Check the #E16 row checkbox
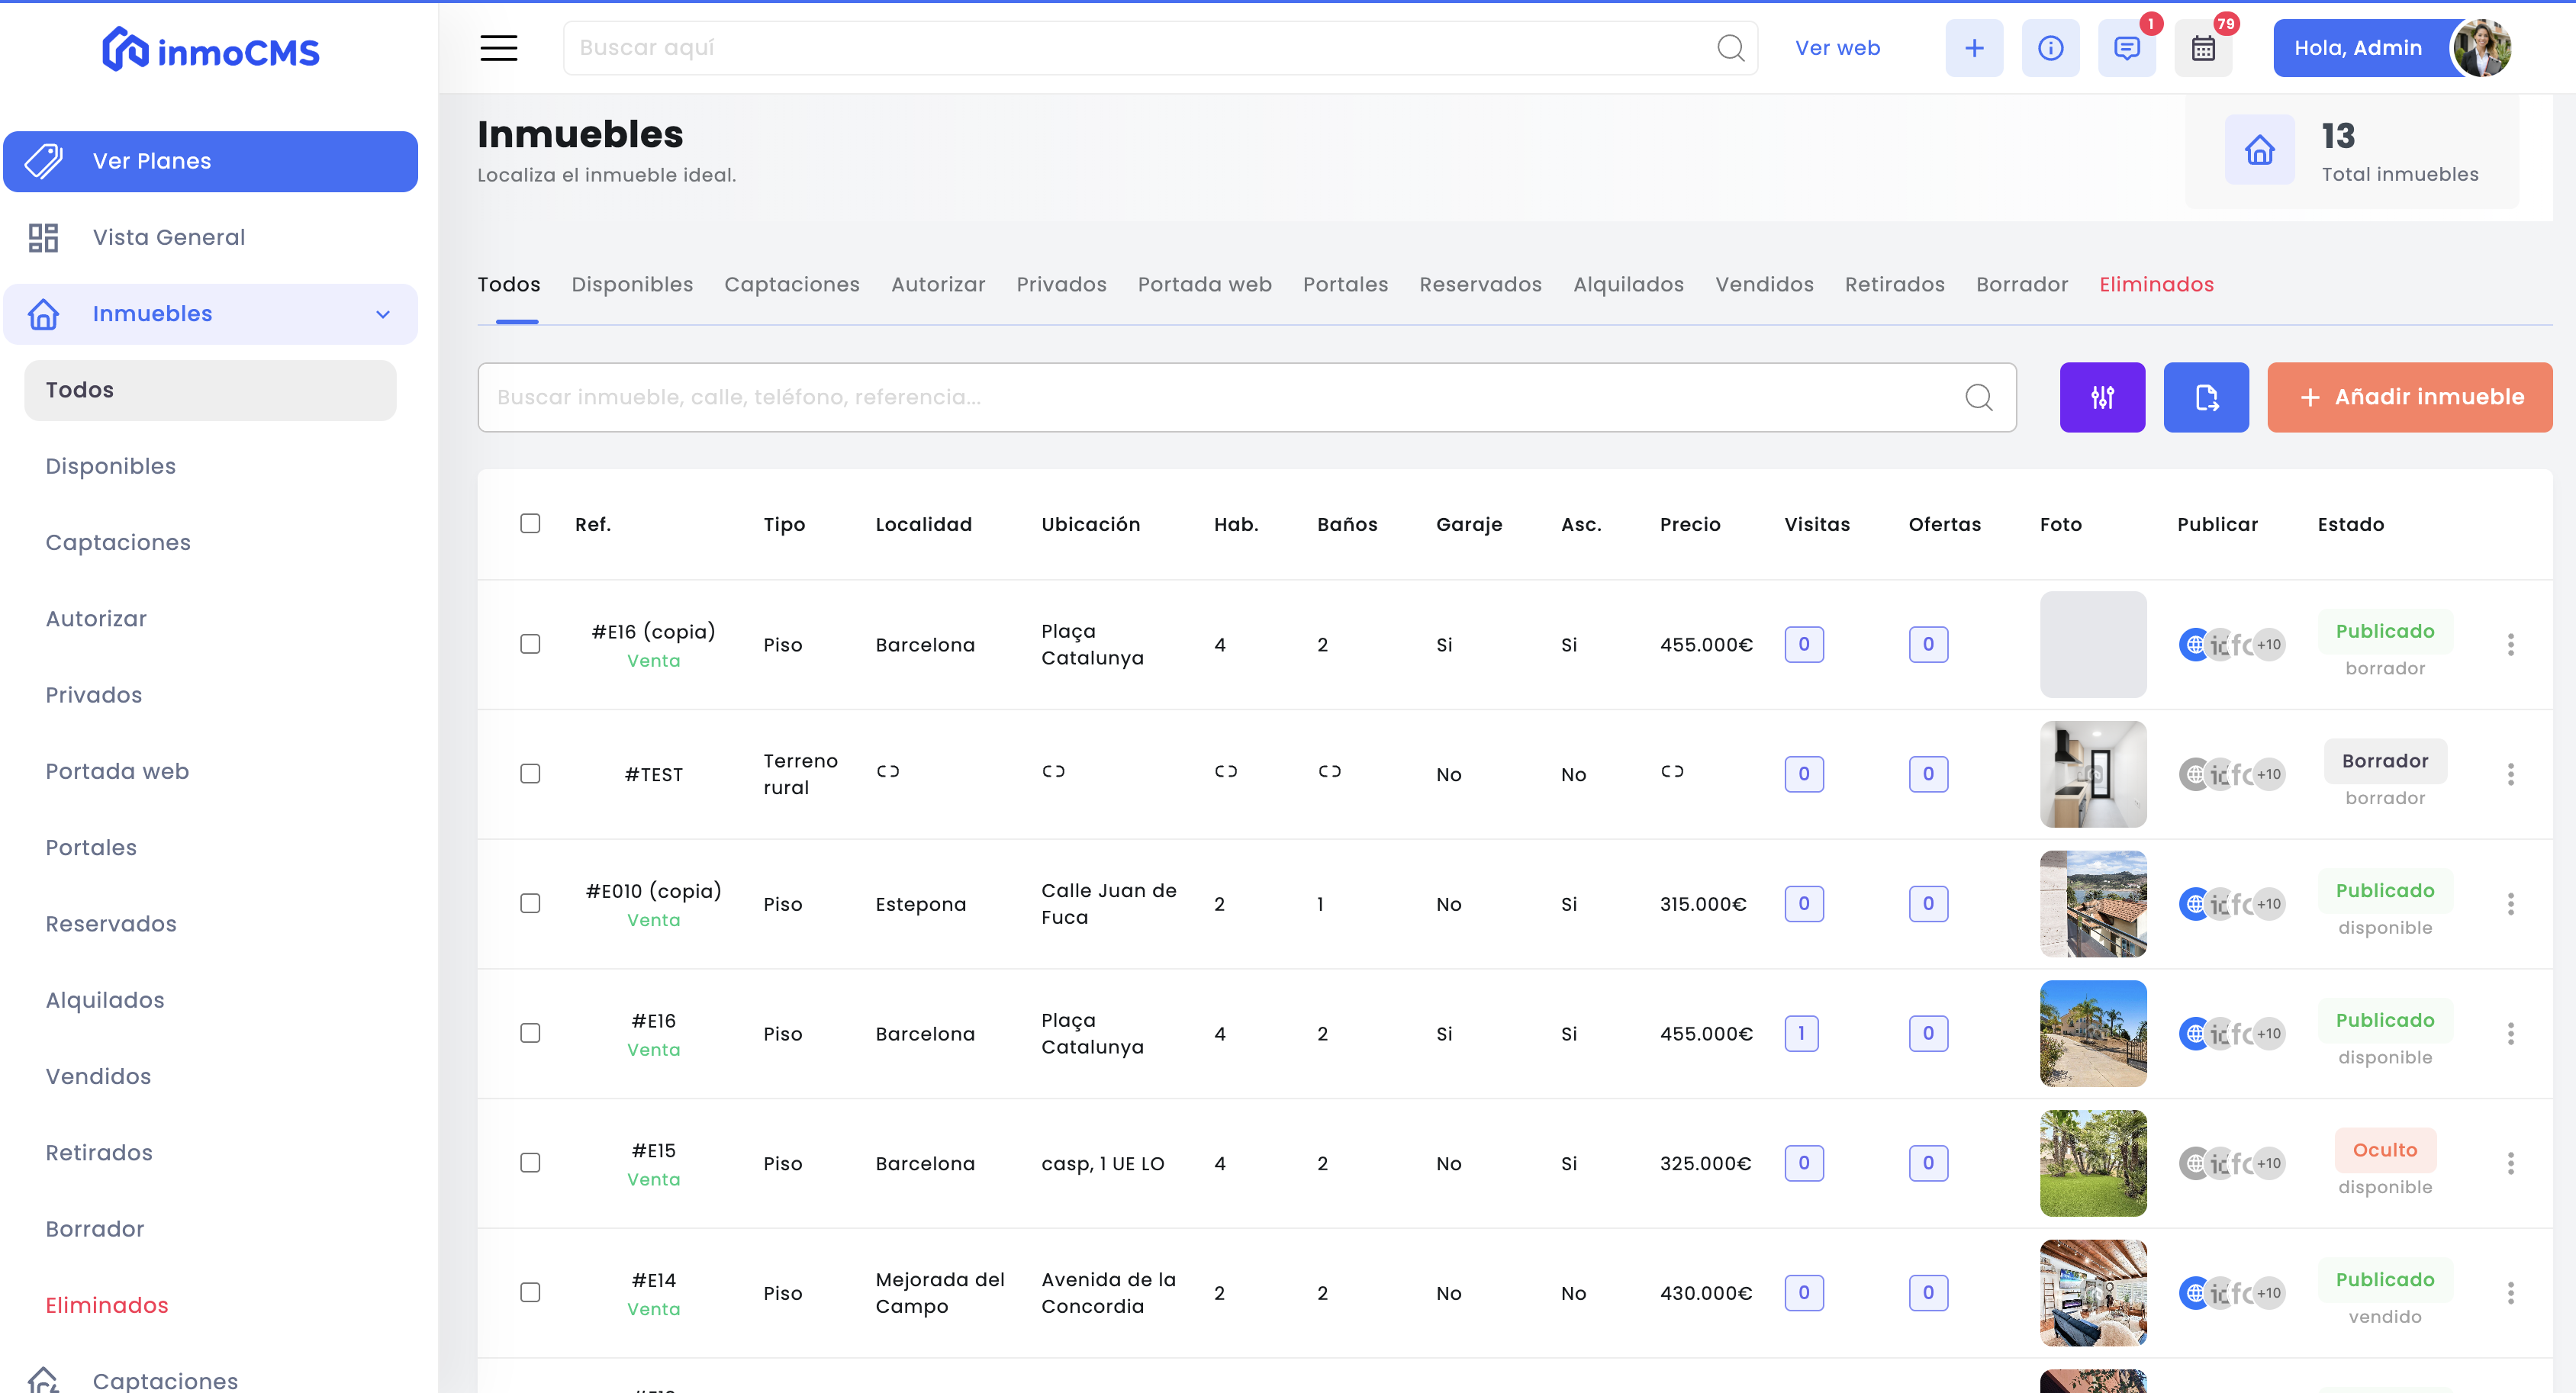The height and width of the screenshot is (1393, 2576). (x=530, y=1033)
